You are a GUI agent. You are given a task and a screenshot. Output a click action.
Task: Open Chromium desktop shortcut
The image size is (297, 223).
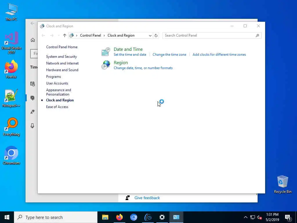point(11,156)
